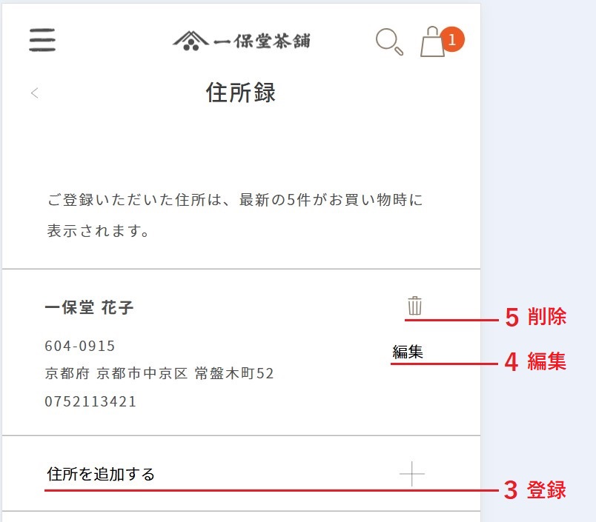Open search with the magnifier icon
Screen dimensions: 596x522
(x=389, y=41)
